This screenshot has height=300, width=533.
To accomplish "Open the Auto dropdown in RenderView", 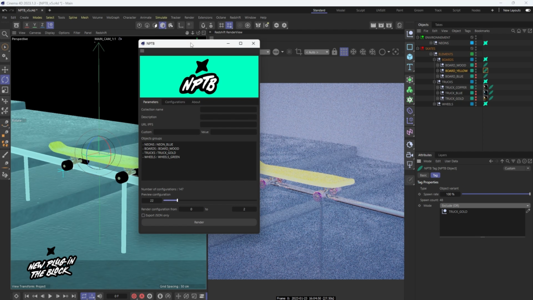I will coord(316,52).
